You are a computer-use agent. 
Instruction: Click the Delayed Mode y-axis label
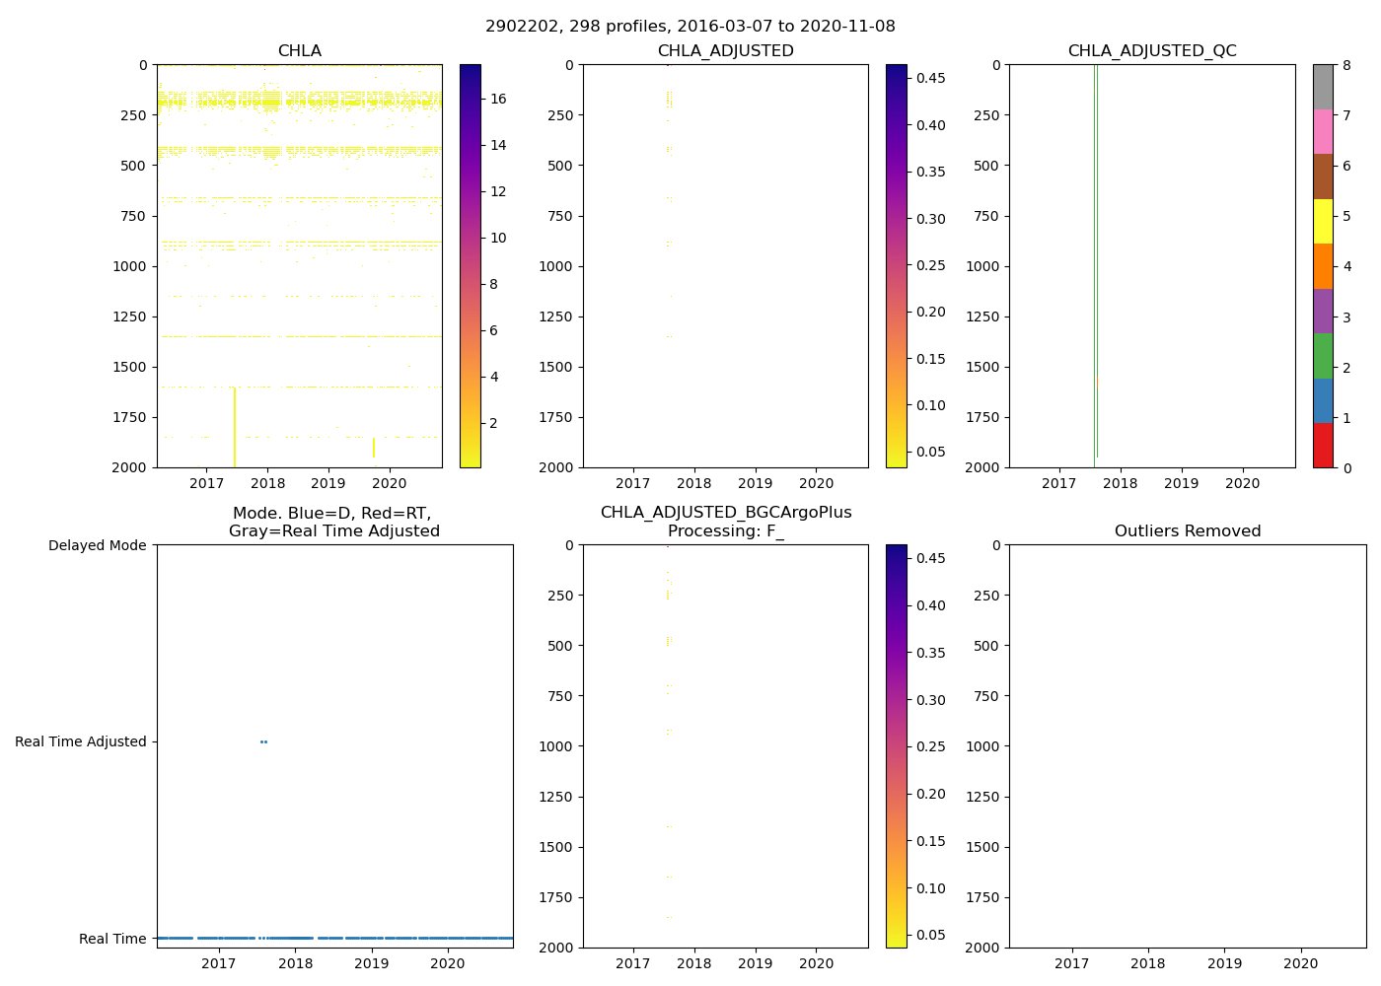pyautogui.click(x=97, y=545)
